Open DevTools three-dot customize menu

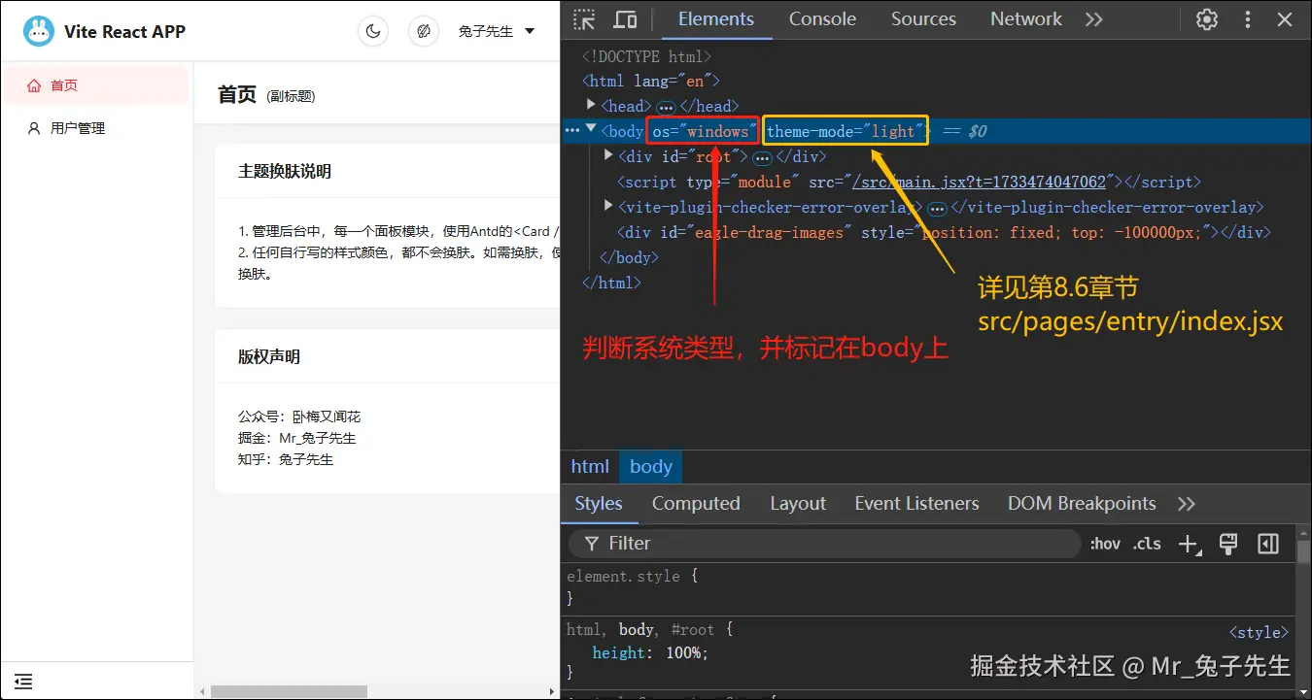pyautogui.click(x=1247, y=18)
